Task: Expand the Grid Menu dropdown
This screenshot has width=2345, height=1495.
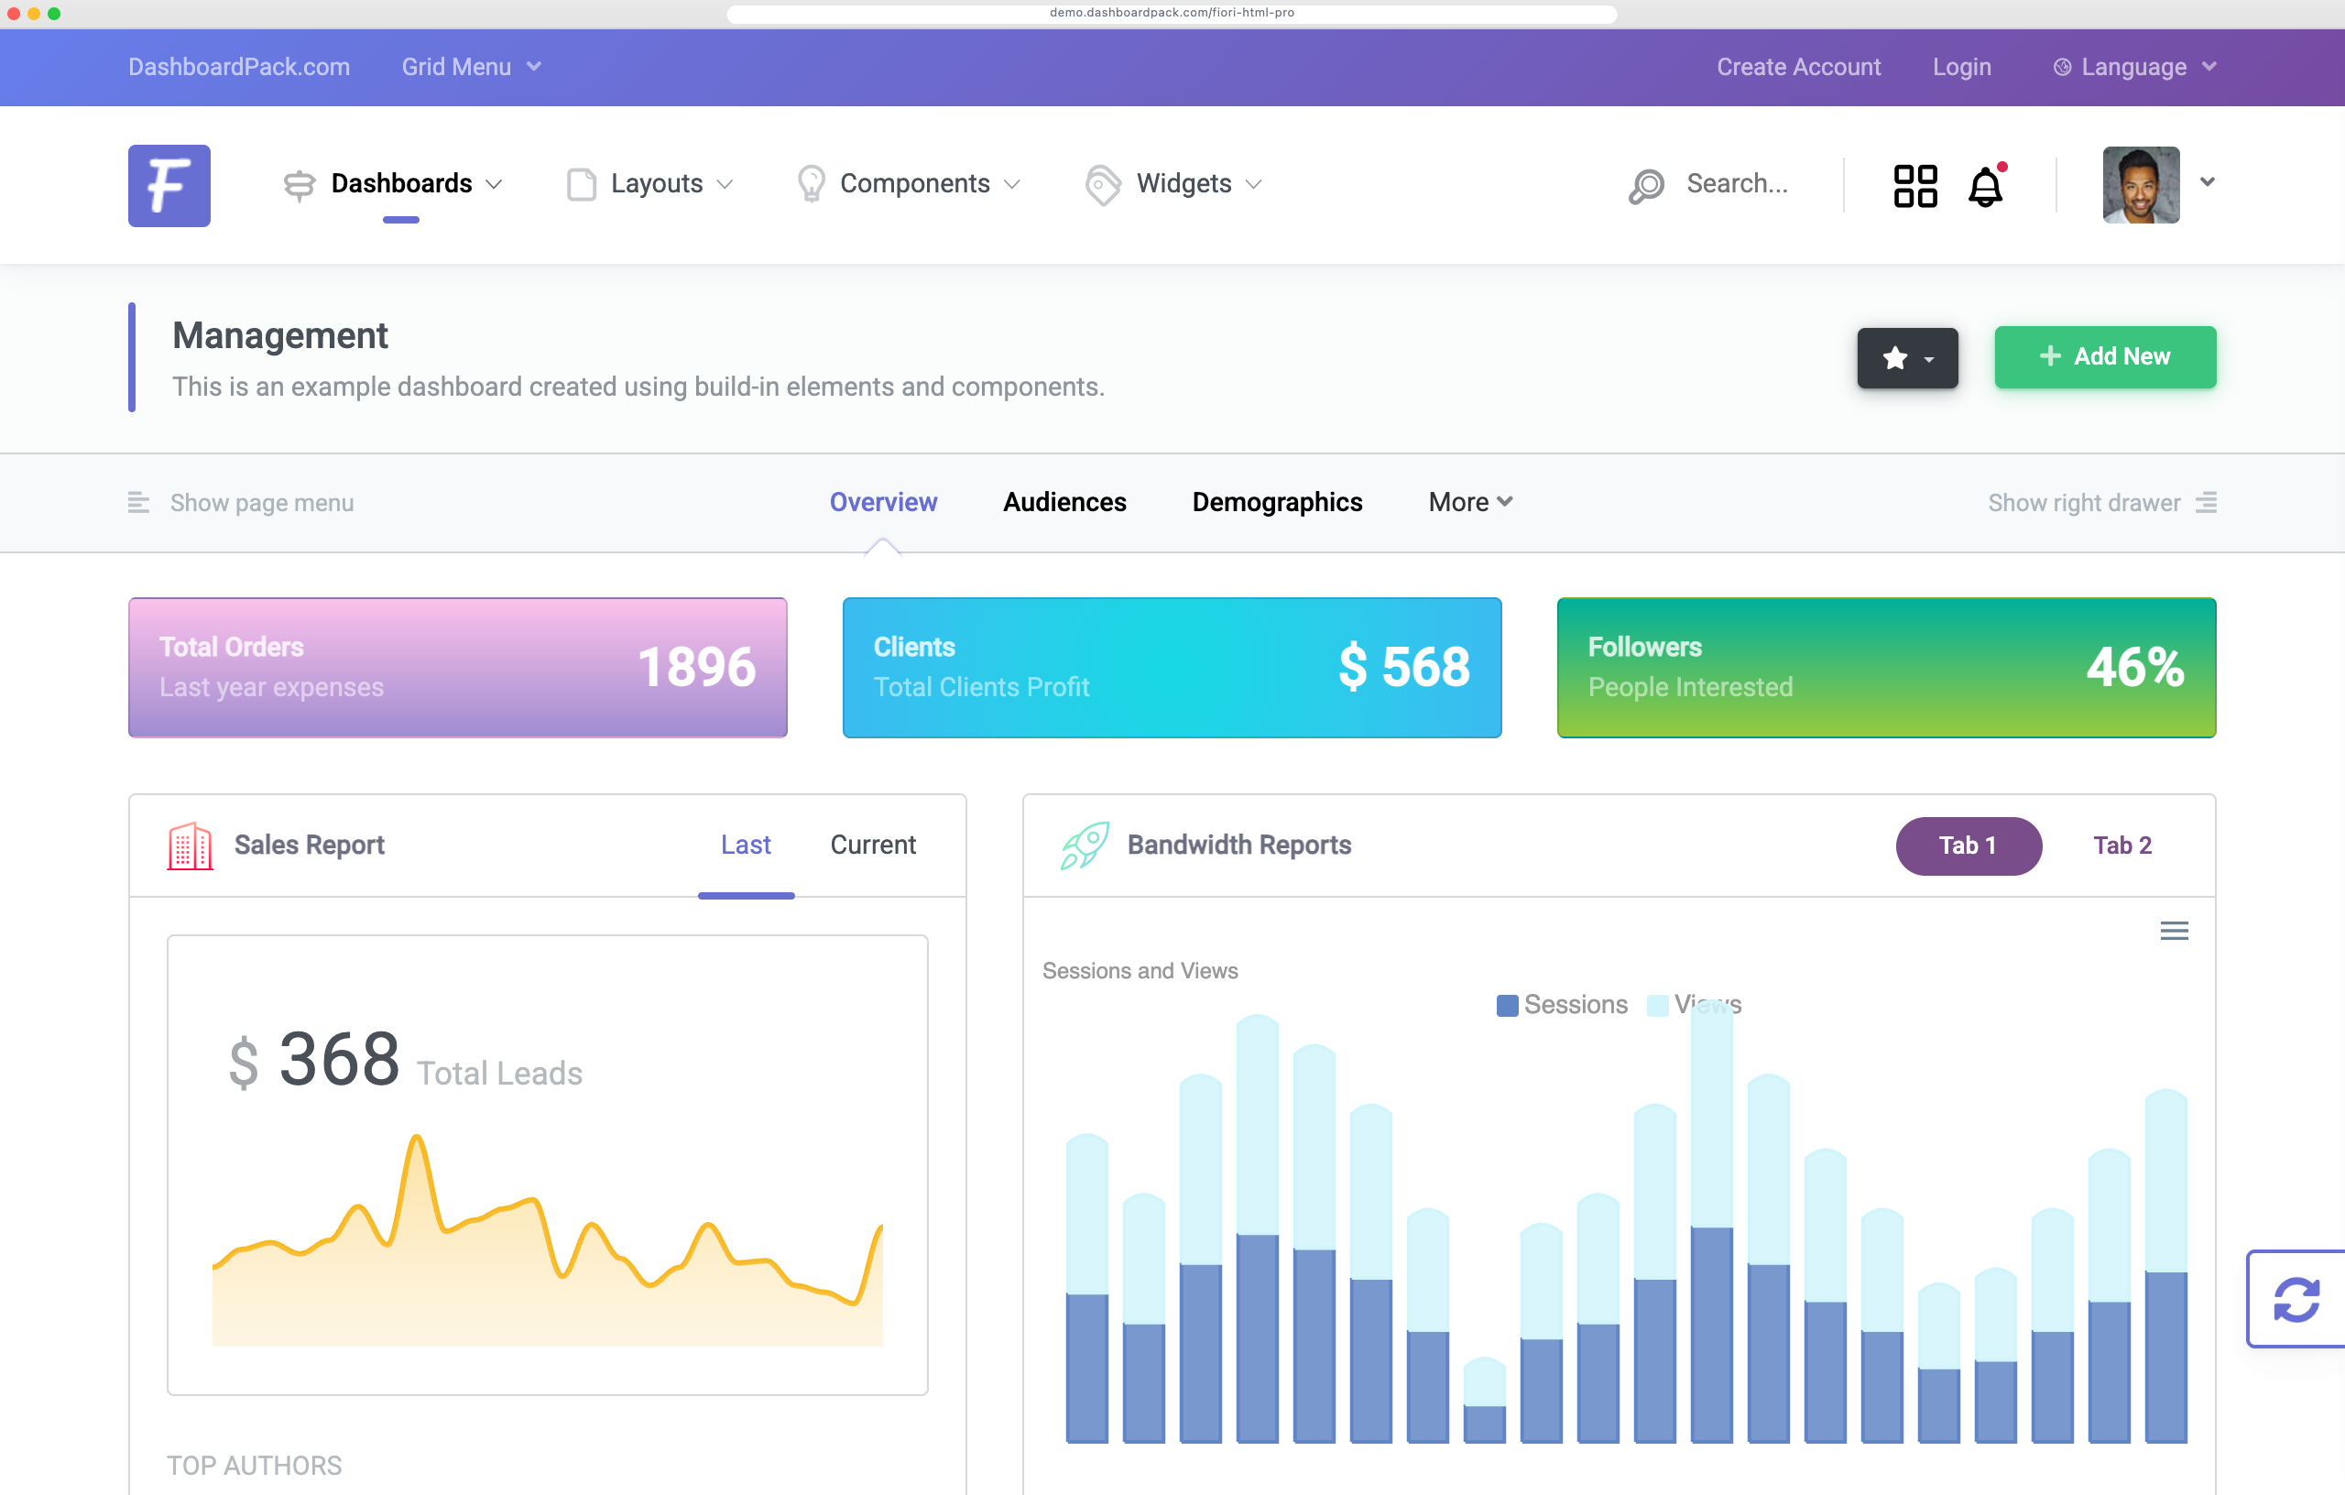Action: coord(472,67)
